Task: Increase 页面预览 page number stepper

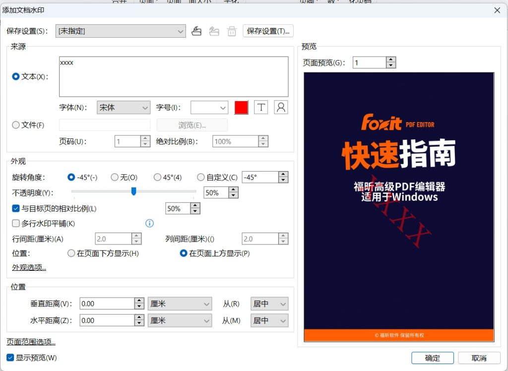Action: click(x=391, y=60)
